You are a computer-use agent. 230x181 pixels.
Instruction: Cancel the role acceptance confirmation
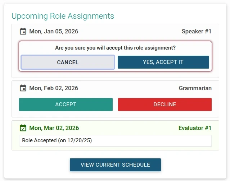68,62
